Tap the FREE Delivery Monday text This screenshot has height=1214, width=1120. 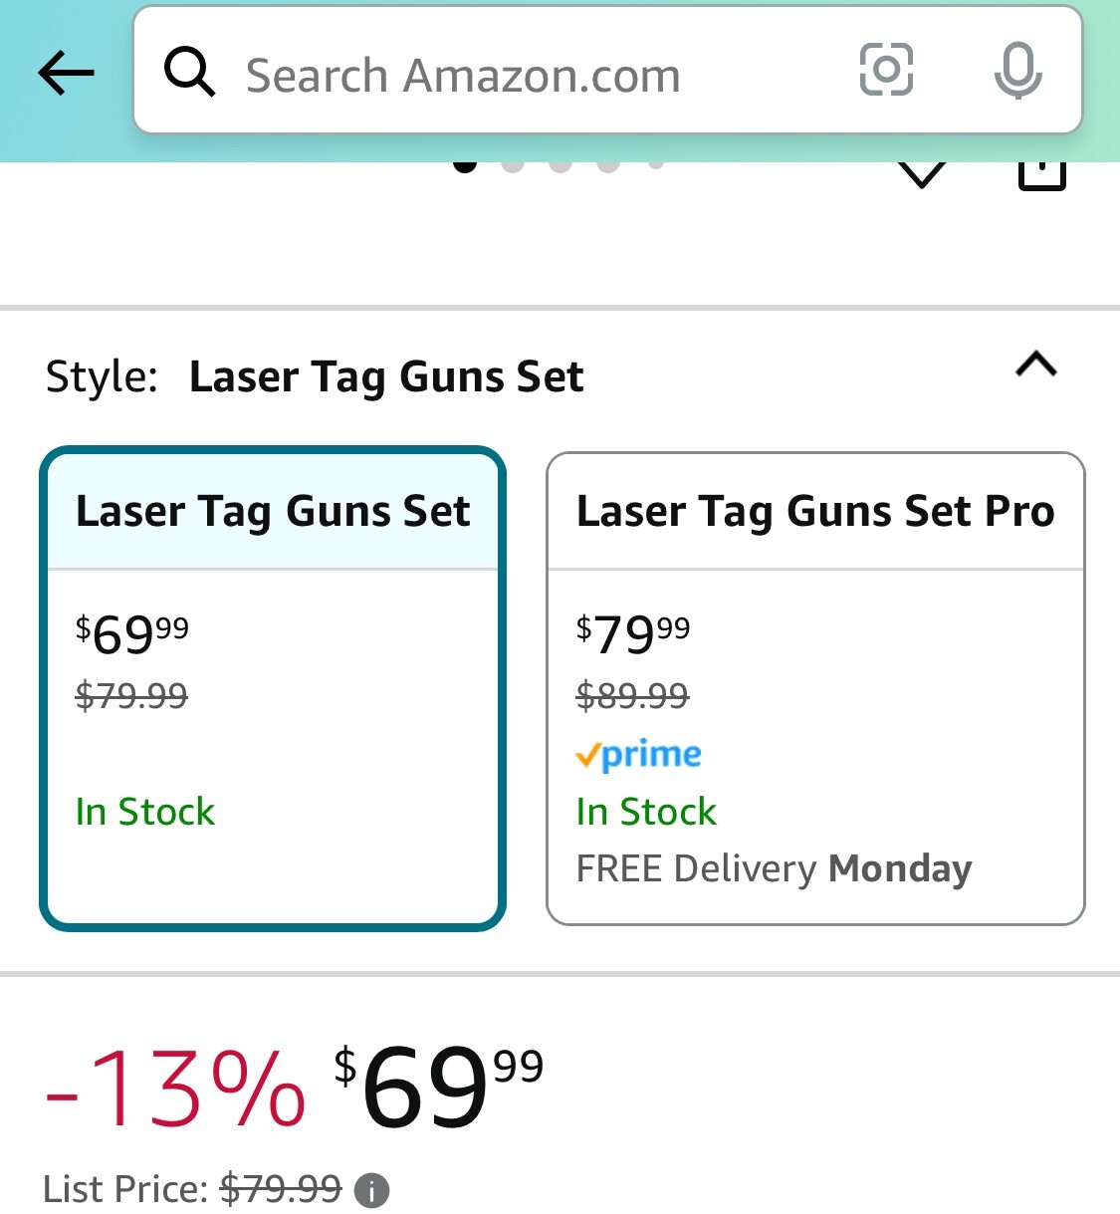point(774,868)
